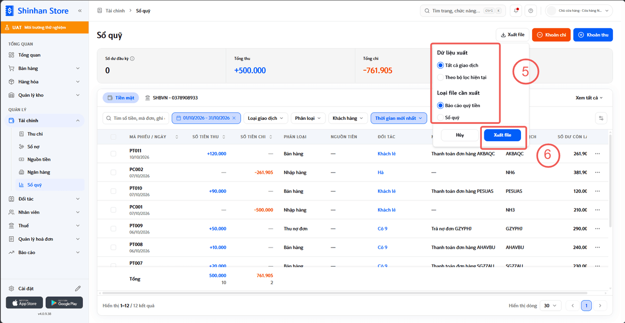Switch to the Tiền mặt tab

click(121, 98)
